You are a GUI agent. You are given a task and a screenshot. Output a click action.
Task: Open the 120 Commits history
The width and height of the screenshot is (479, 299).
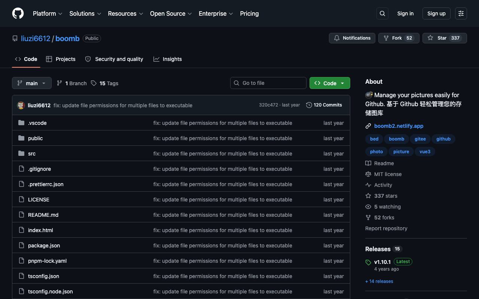(324, 105)
